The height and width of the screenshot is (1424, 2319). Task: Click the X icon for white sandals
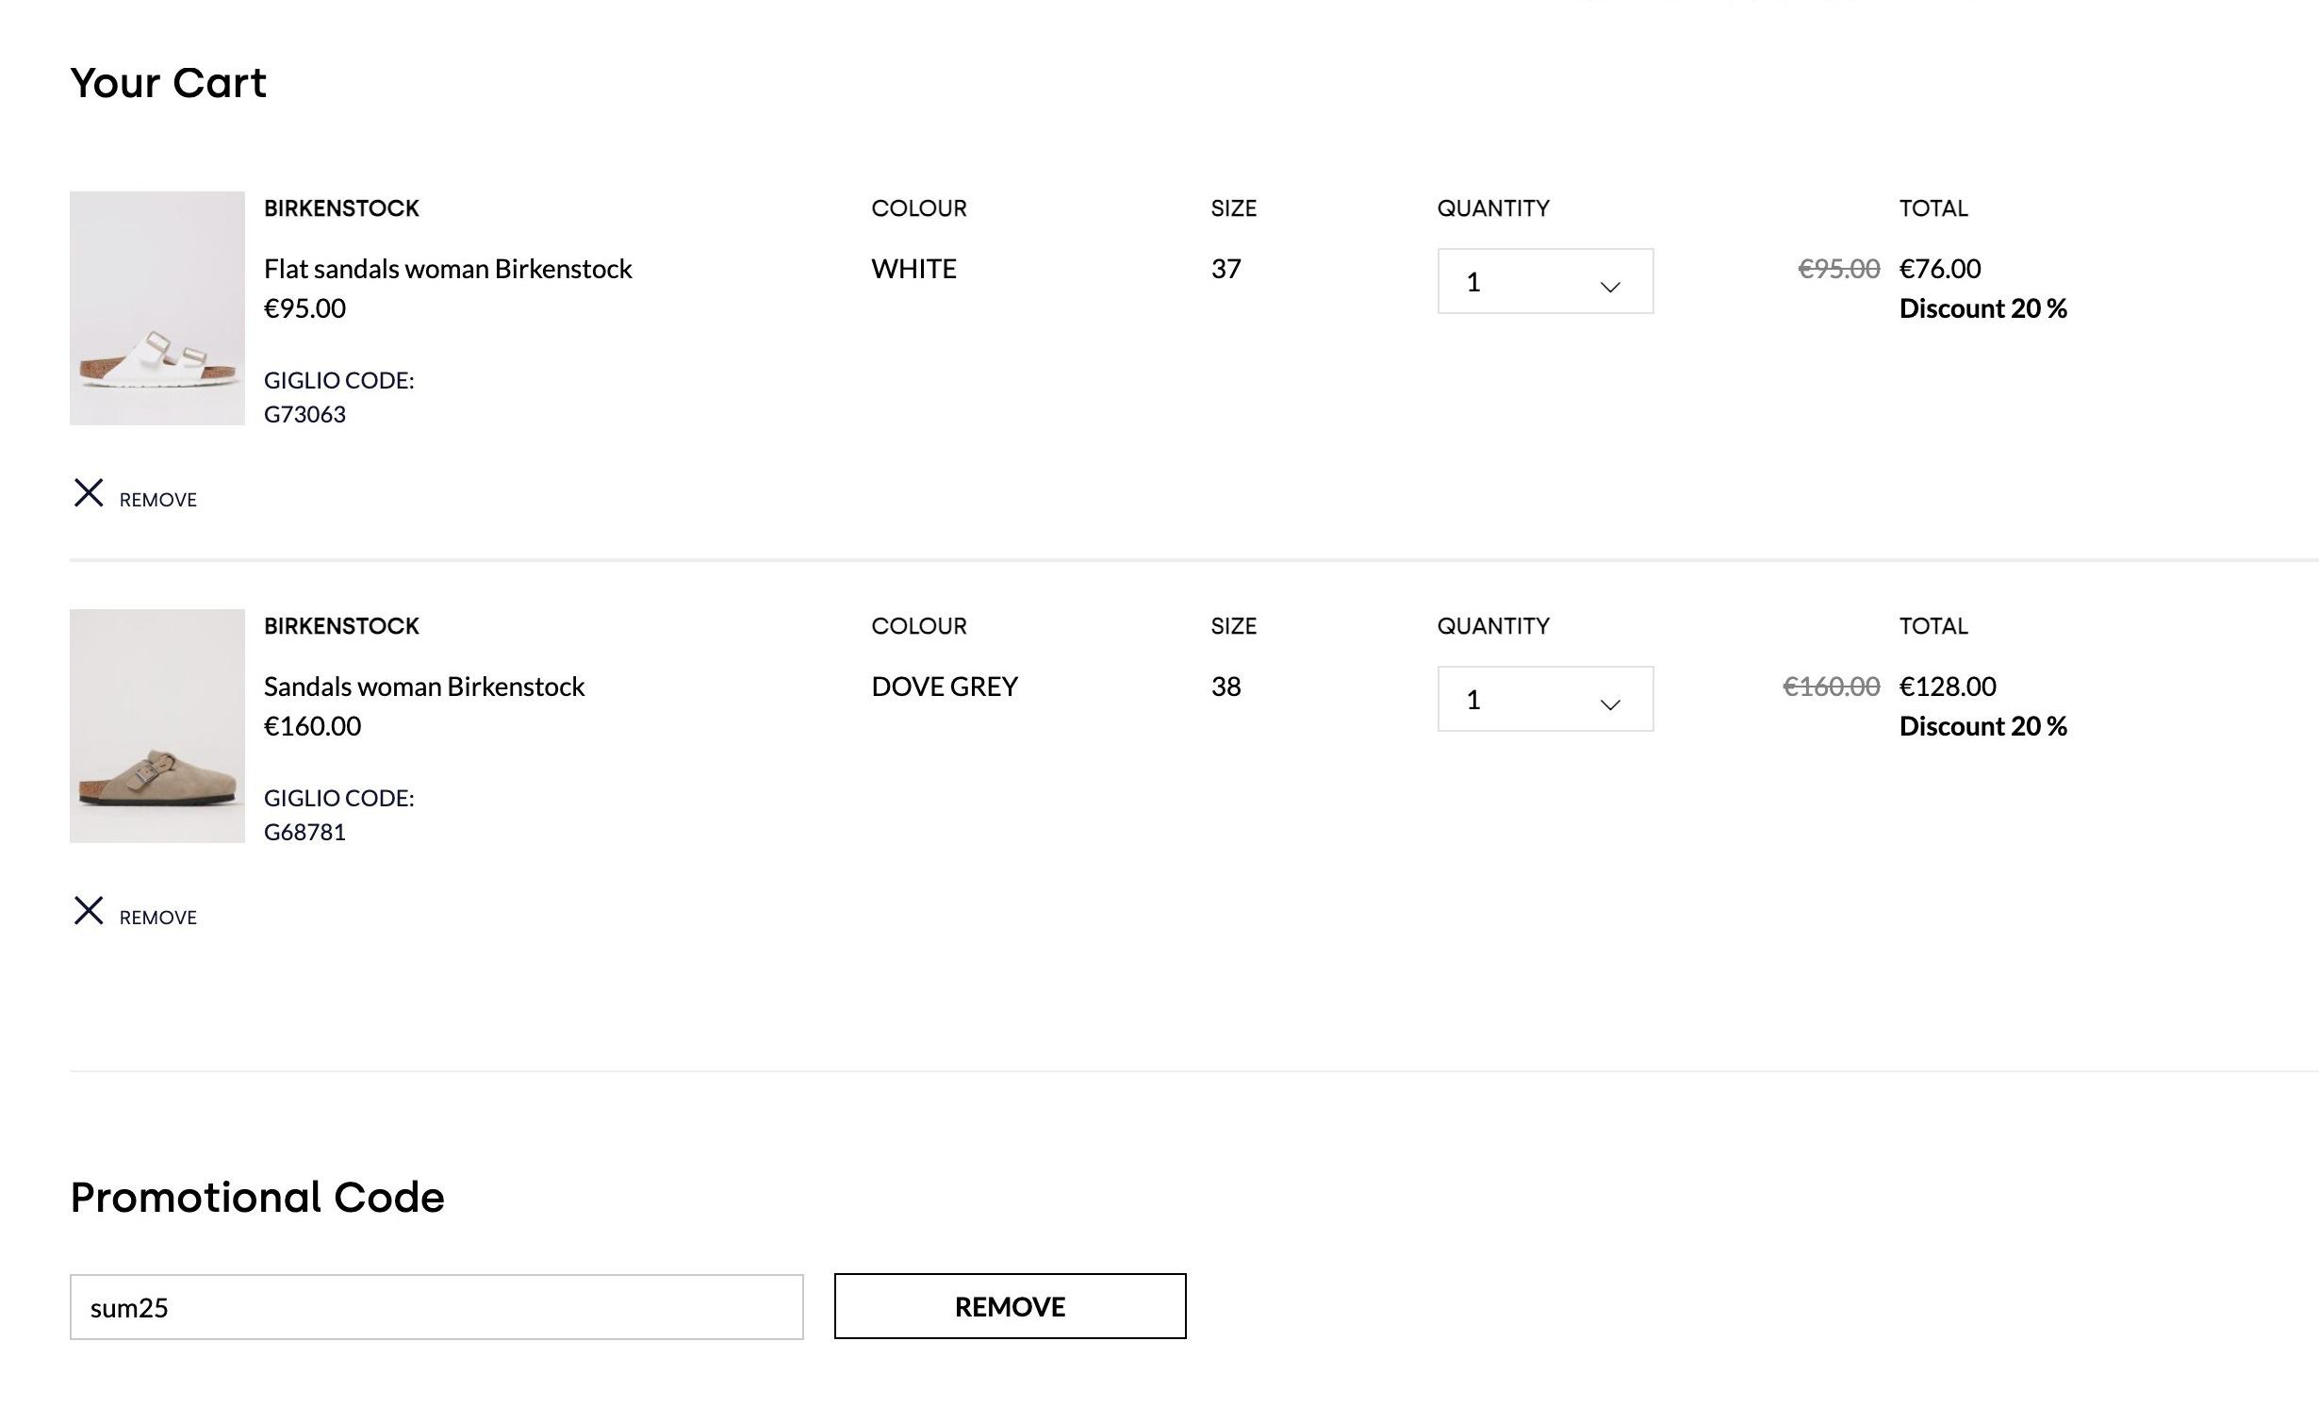point(89,492)
